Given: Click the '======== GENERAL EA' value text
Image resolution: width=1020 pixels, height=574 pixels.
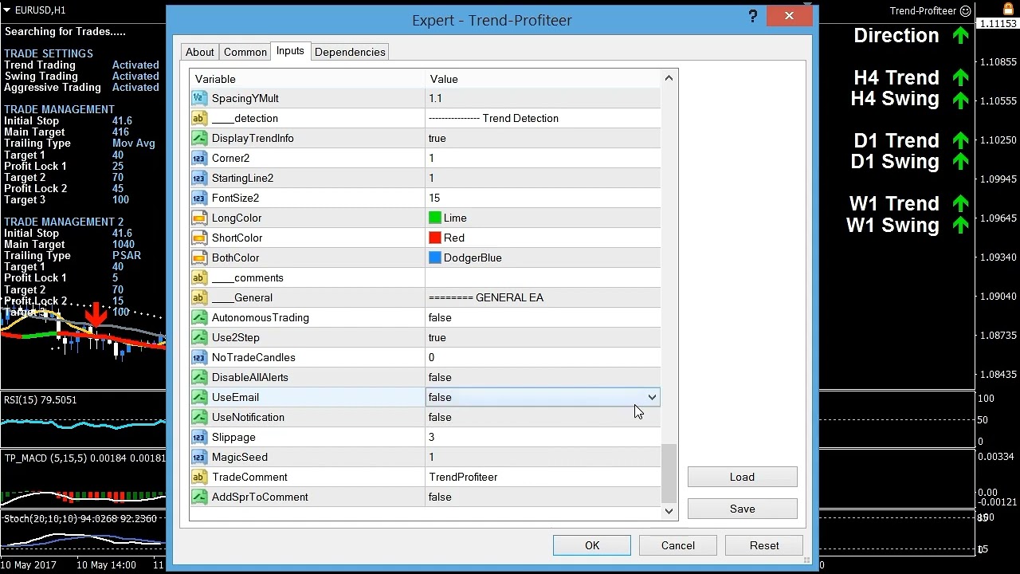Looking at the screenshot, I should tap(486, 297).
